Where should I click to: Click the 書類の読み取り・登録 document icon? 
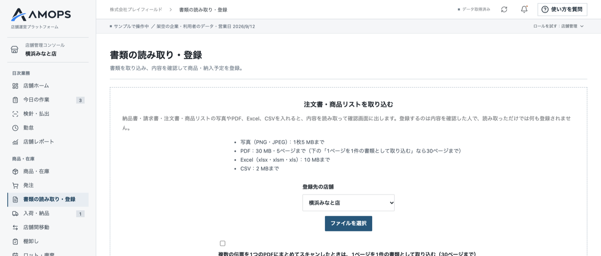(15, 199)
